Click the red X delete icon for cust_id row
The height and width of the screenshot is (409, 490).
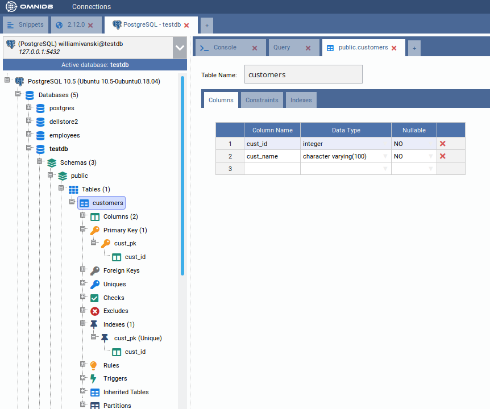442,144
